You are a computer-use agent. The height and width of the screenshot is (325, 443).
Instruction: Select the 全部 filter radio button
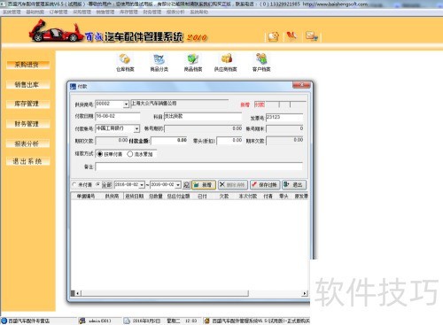point(98,184)
